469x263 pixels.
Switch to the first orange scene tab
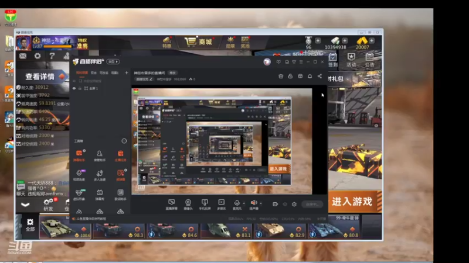(x=81, y=72)
